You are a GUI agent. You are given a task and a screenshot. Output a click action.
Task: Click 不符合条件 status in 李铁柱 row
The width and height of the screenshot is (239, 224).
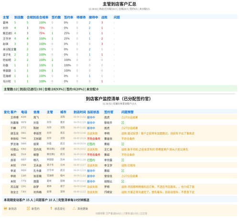pos(94,139)
